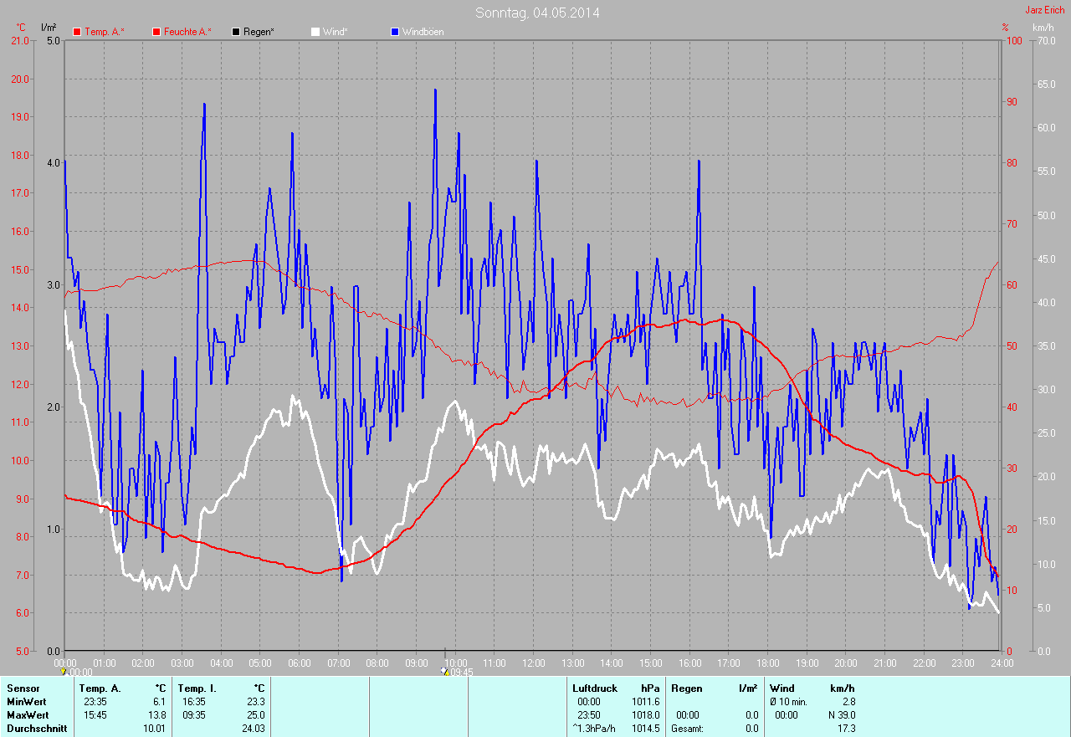Click the MaxWert row label
Image resolution: width=1071 pixels, height=737 pixels.
point(28,715)
